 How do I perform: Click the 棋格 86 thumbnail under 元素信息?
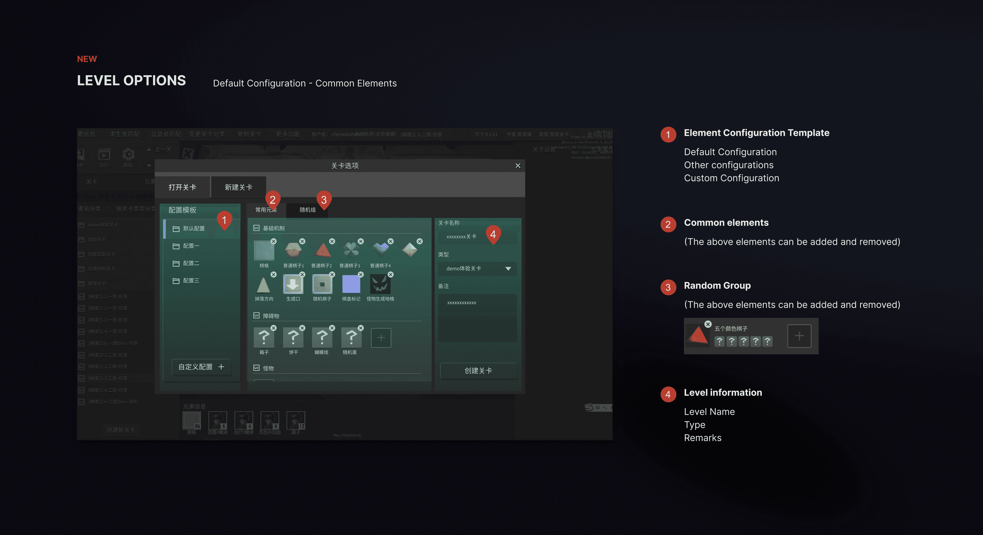[191, 421]
